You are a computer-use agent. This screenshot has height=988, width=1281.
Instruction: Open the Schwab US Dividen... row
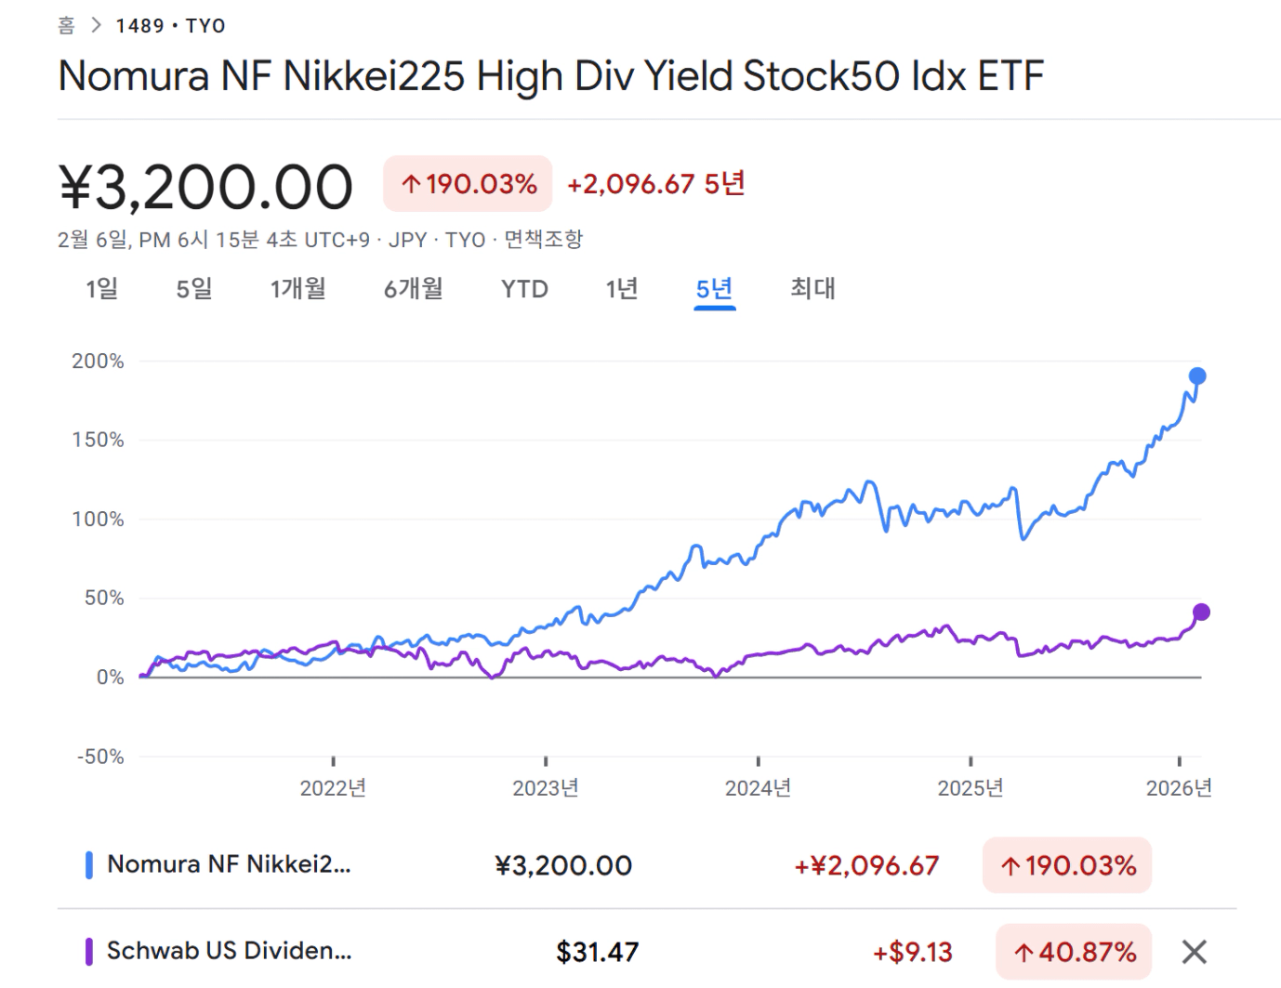(229, 951)
